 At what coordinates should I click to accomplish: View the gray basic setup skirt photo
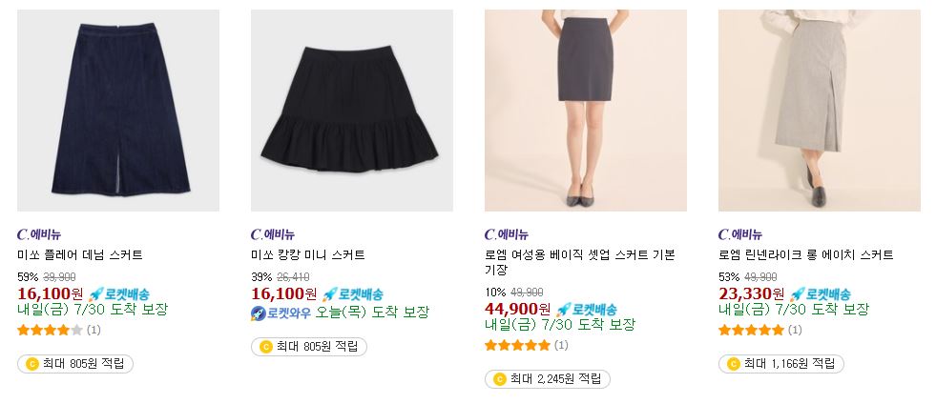(x=586, y=111)
